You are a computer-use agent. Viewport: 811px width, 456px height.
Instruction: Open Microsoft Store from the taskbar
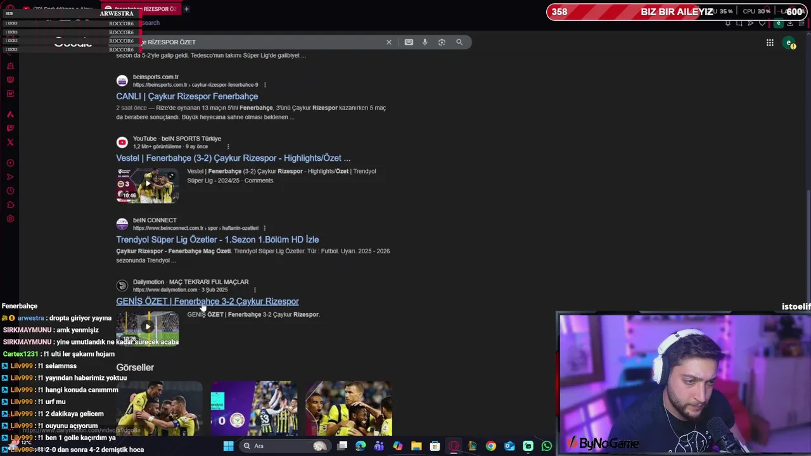435,446
